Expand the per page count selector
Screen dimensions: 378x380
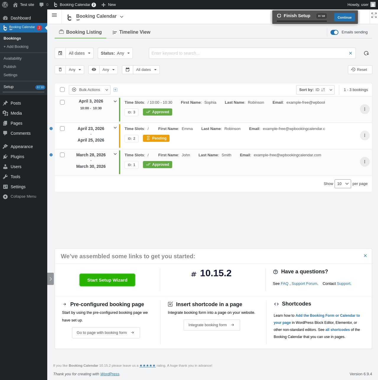point(343,184)
